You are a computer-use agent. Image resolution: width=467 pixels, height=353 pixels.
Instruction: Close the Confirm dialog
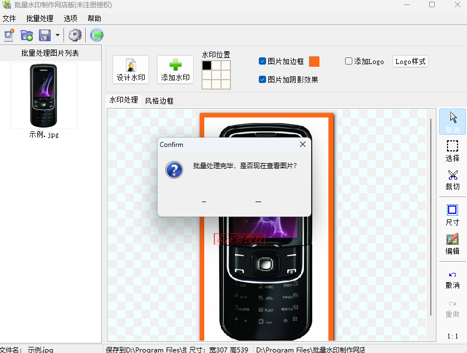point(303,144)
